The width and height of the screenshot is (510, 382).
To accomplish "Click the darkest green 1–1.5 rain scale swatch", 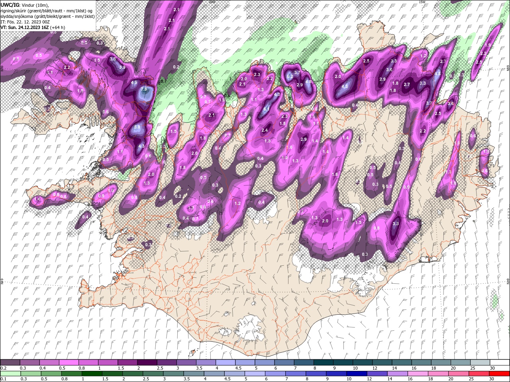I will tap(92, 374).
